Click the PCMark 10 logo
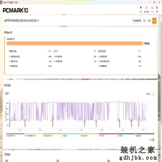 point(16,10)
